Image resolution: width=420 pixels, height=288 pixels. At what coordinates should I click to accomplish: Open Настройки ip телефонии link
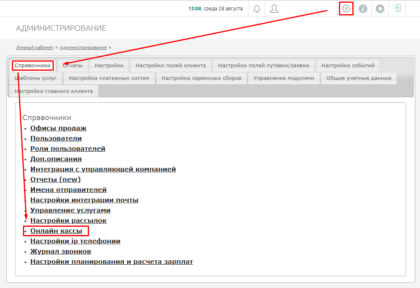(x=75, y=241)
